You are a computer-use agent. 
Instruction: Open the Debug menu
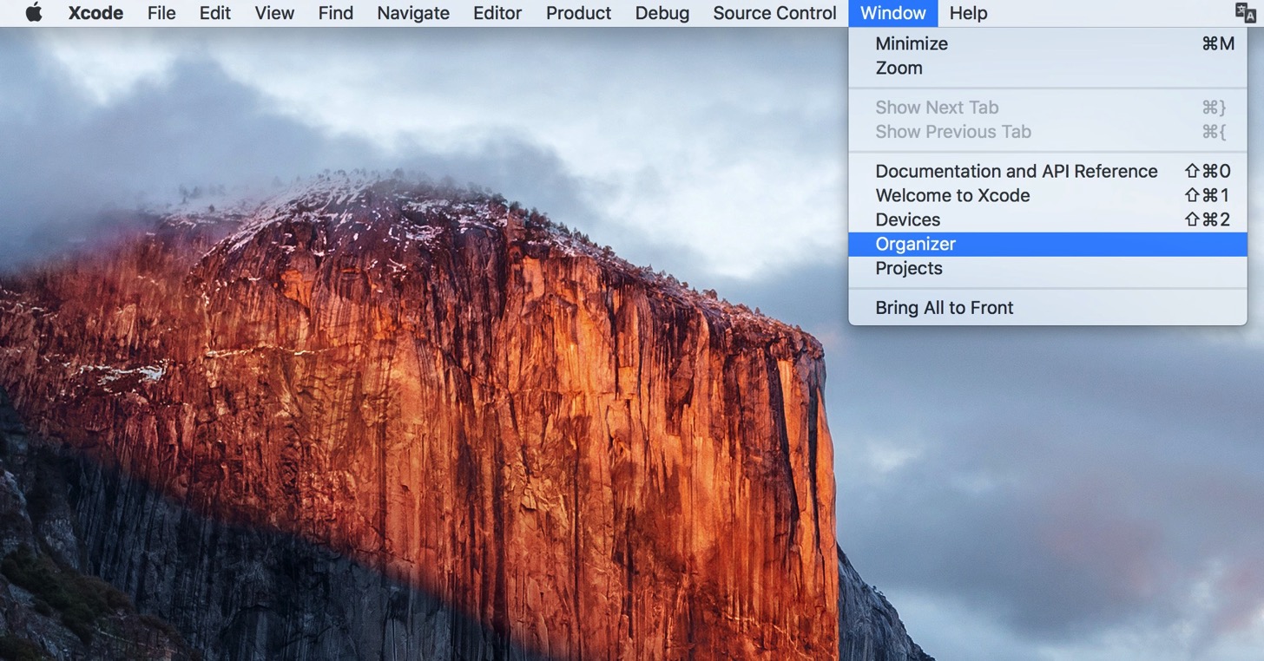[662, 13]
